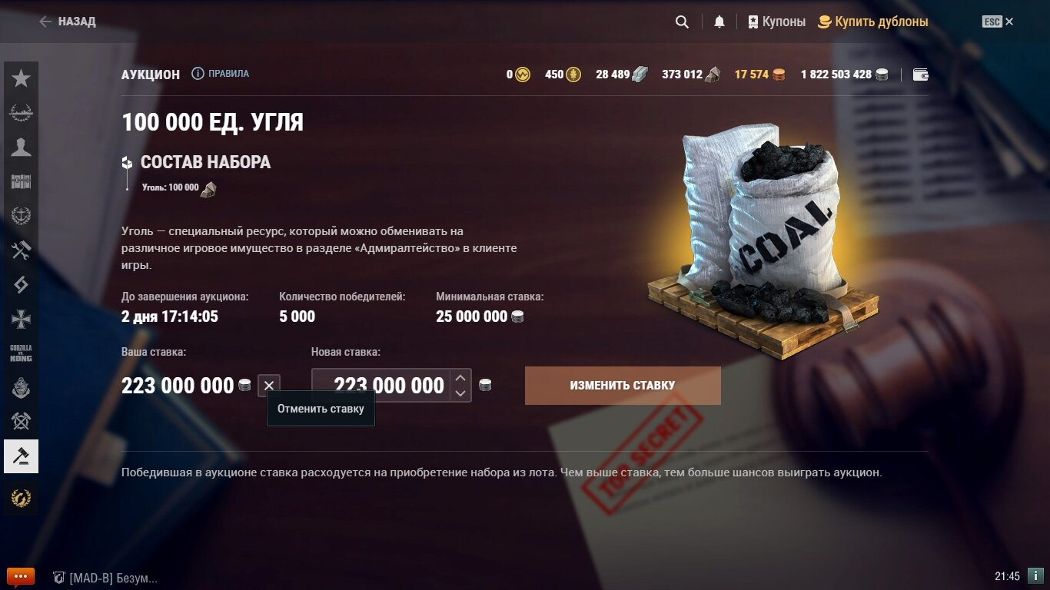Go back with НАЗАД
The width and height of the screenshot is (1050, 590).
pyautogui.click(x=68, y=22)
